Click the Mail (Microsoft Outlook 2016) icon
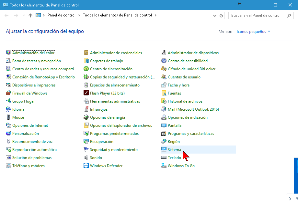 [164, 109]
